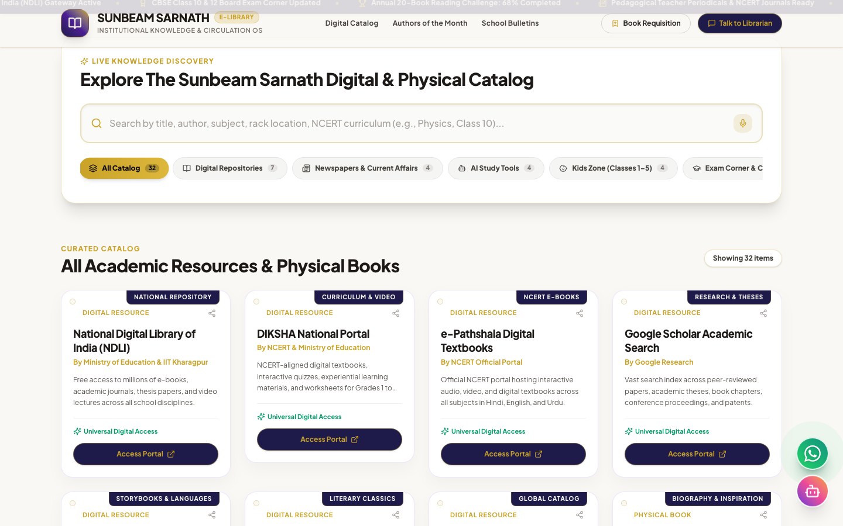Click share icon on Global Catalog card

click(x=580, y=515)
